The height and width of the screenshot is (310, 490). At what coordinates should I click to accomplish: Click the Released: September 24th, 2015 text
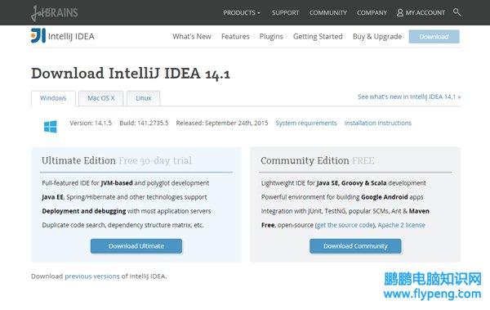tap(222, 123)
